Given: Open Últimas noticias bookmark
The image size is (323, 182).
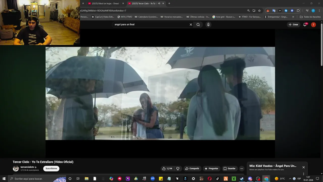Looking at the screenshot, I should pyautogui.click(x=198, y=17).
